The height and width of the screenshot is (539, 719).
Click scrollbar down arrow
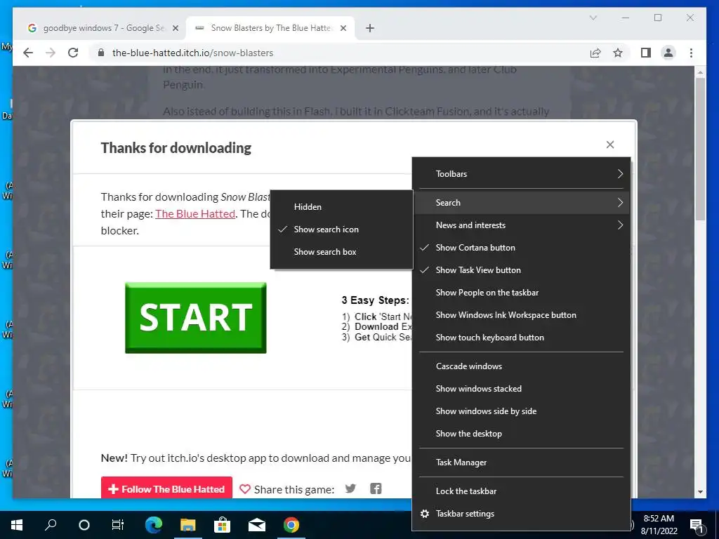pyautogui.click(x=700, y=492)
